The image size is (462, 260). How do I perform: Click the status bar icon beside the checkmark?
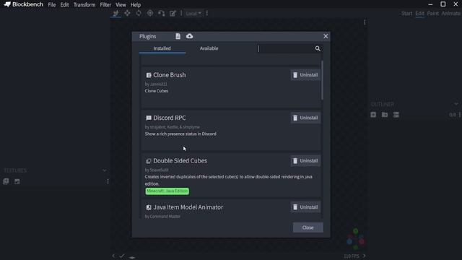132,257
